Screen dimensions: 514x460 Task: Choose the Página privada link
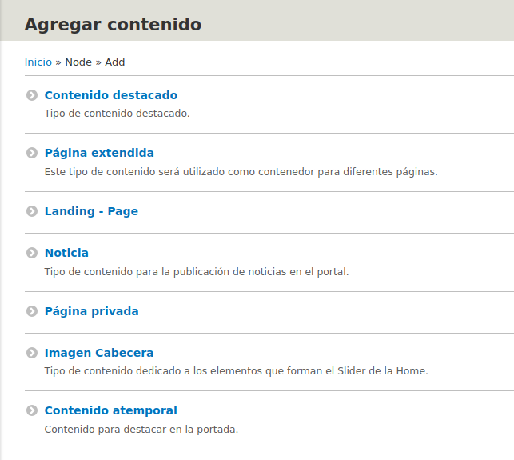tap(91, 311)
